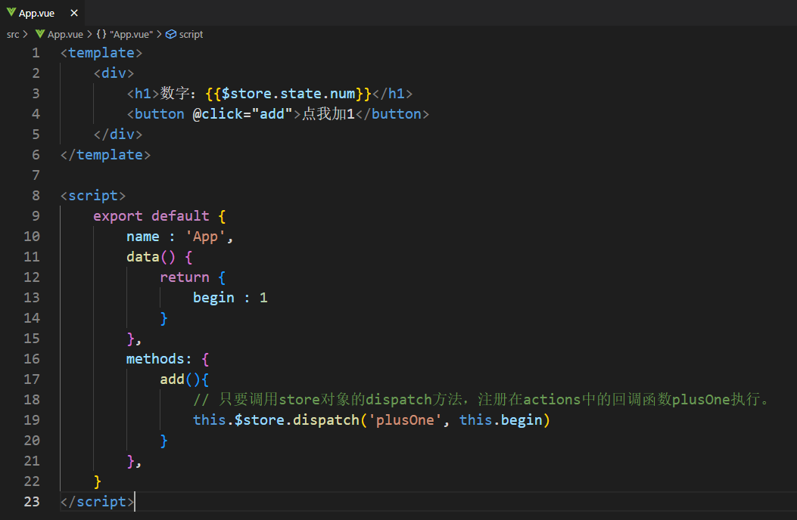Close the App.vue tab
Image resolution: width=797 pixels, height=520 pixels.
pyautogui.click(x=74, y=13)
